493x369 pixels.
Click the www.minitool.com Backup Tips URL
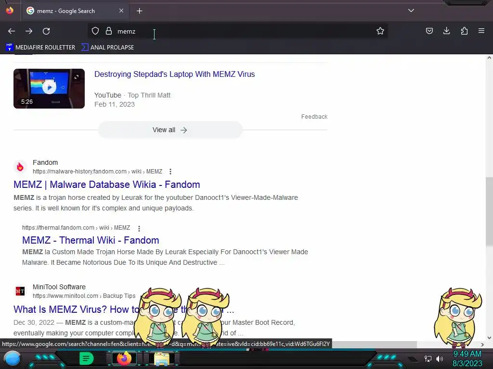[84, 296]
